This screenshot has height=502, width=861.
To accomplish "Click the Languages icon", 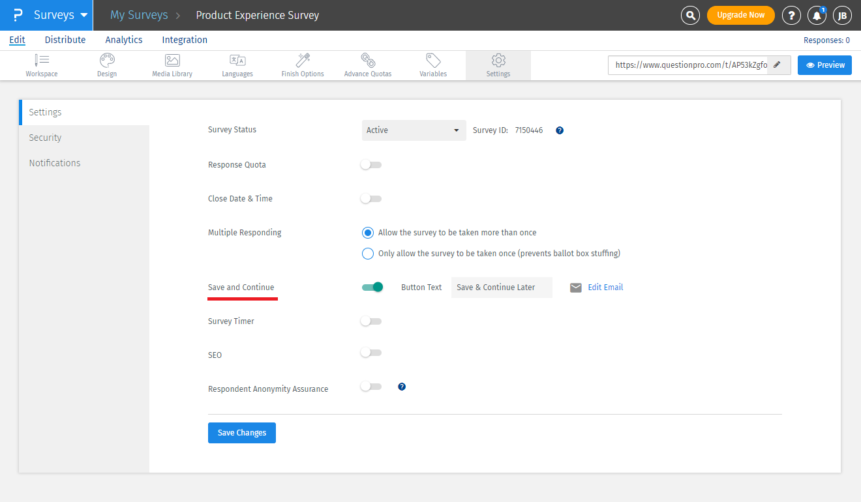I will (237, 60).
